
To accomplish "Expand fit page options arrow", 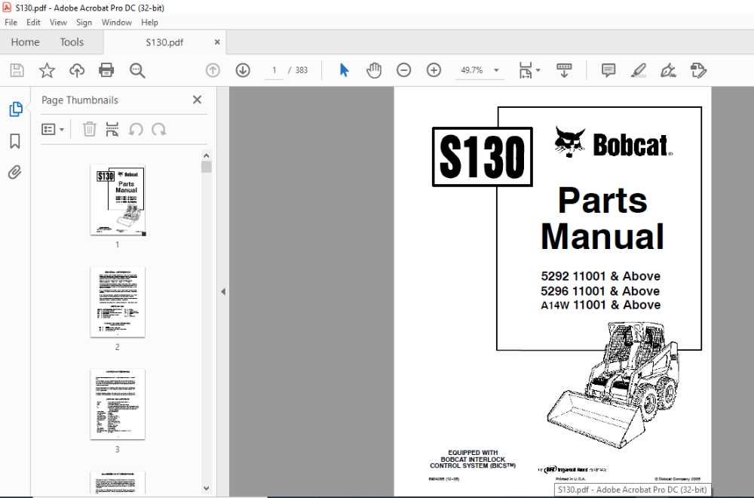I will [538, 70].
